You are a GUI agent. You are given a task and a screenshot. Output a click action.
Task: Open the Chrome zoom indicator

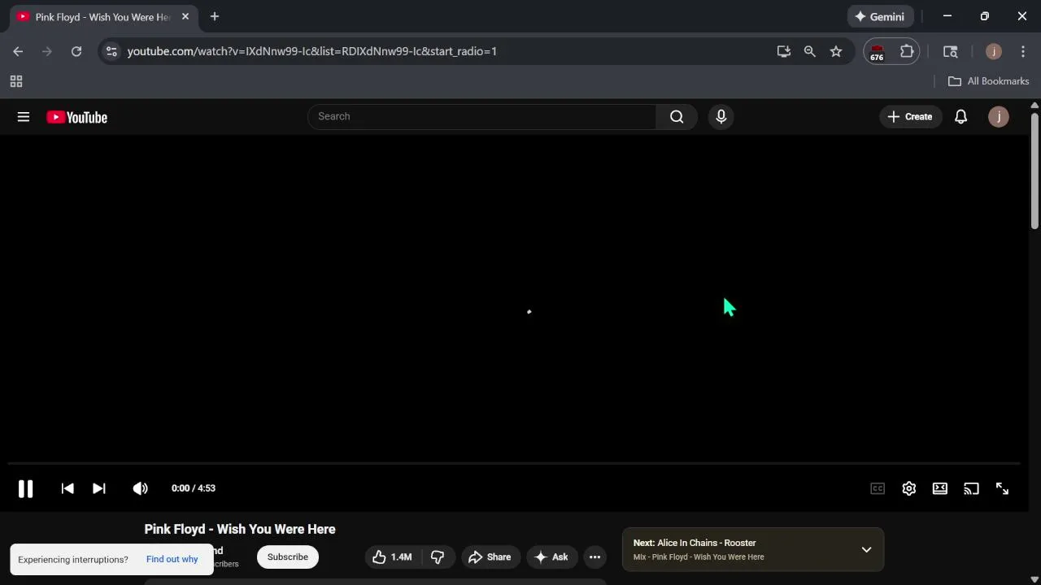click(x=810, y=51)
